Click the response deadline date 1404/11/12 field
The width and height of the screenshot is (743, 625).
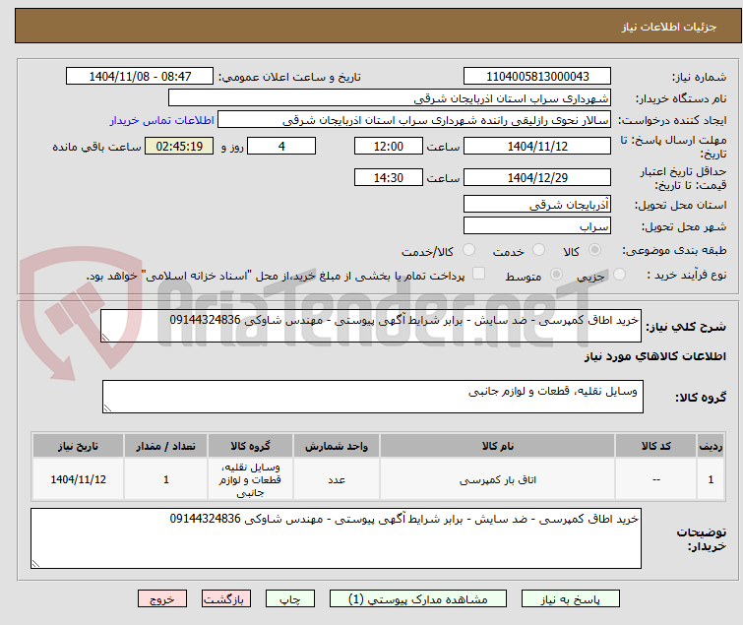click(537, 146)
